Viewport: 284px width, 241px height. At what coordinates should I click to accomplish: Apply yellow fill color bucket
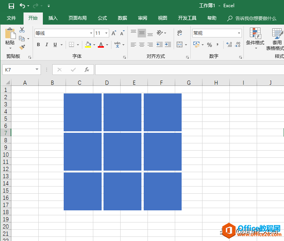pyautogui.click(x=88, y=44)
